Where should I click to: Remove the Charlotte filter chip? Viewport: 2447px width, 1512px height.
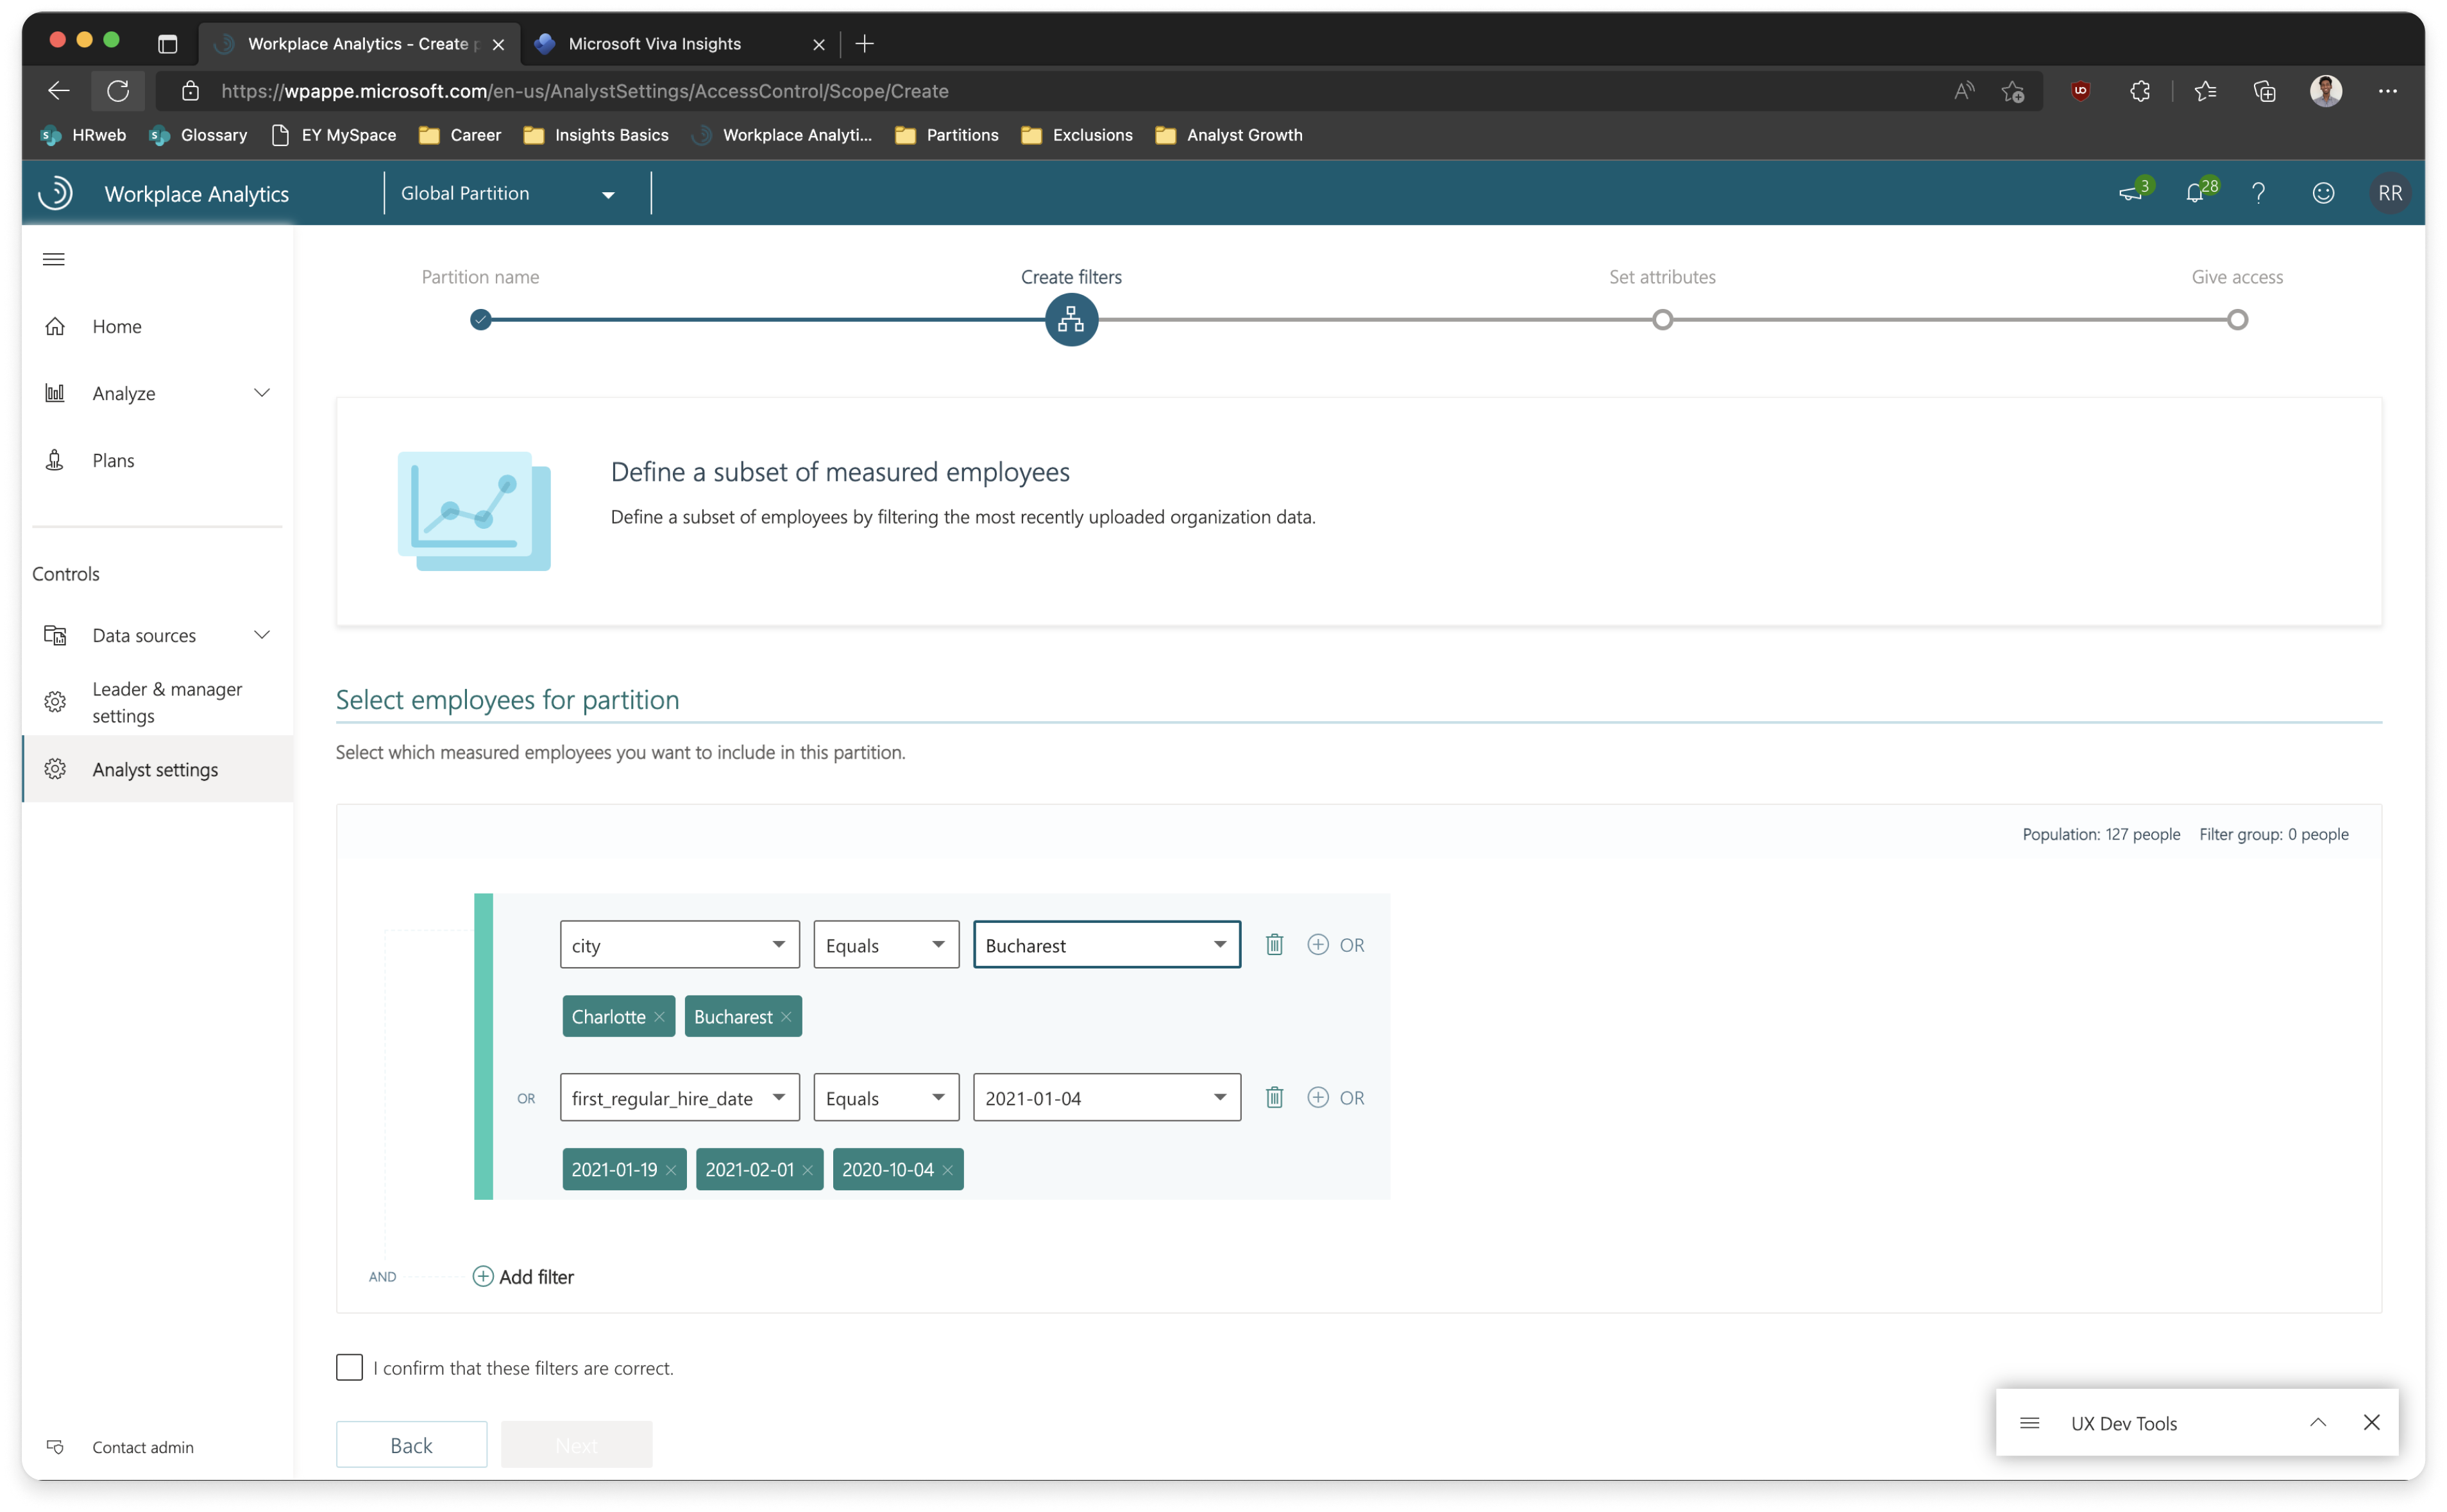659,1017
